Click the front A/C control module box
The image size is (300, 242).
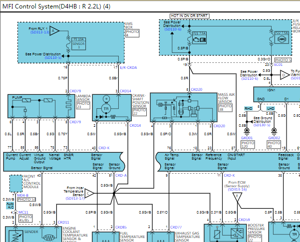tap(16, 184)
